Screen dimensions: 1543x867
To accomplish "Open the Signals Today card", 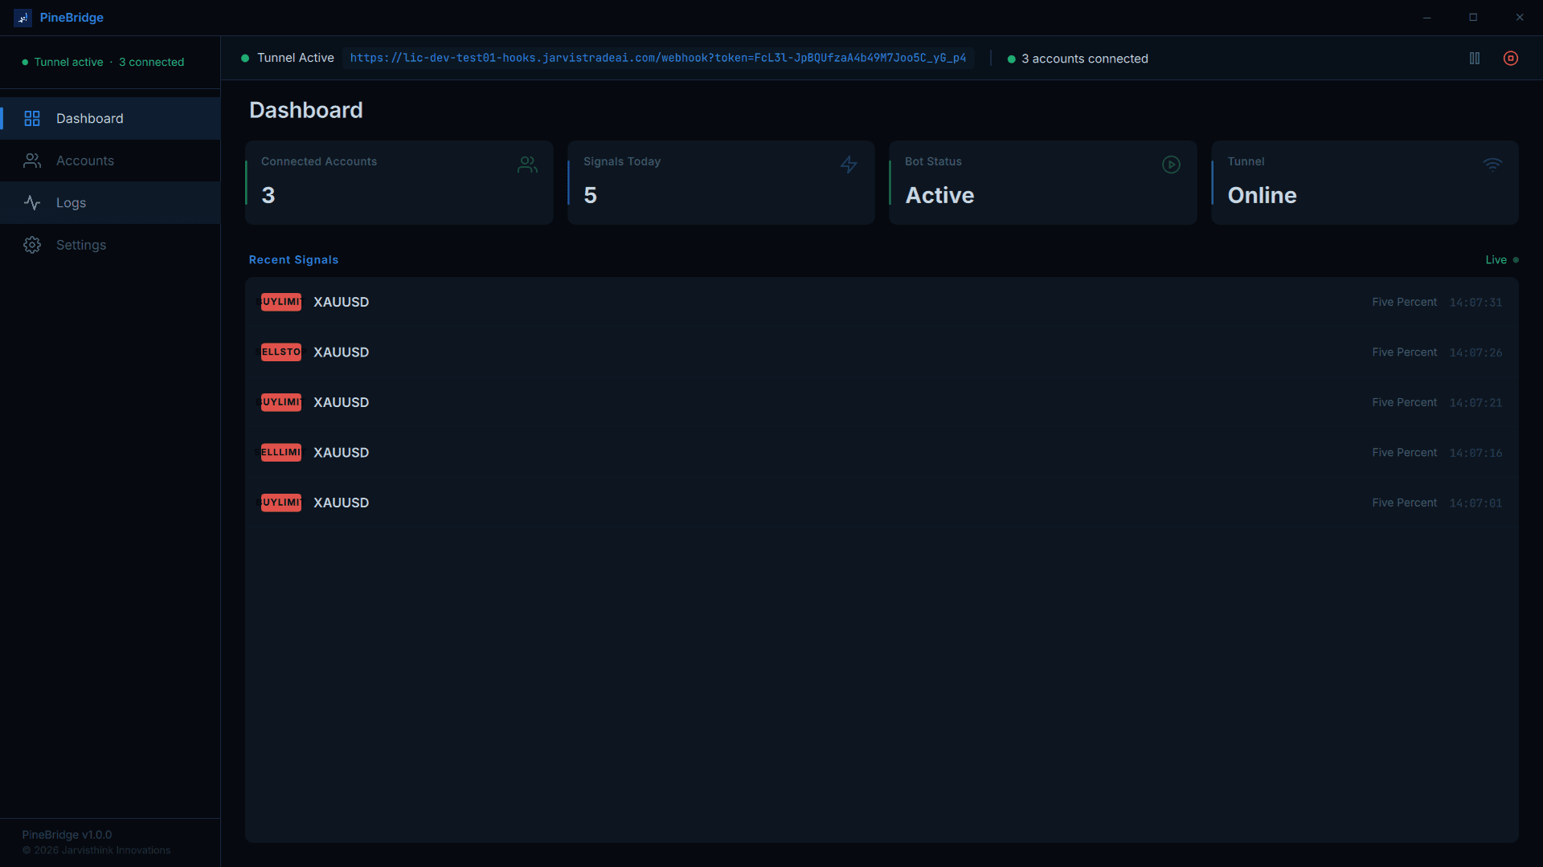I will tap(721, 183).
